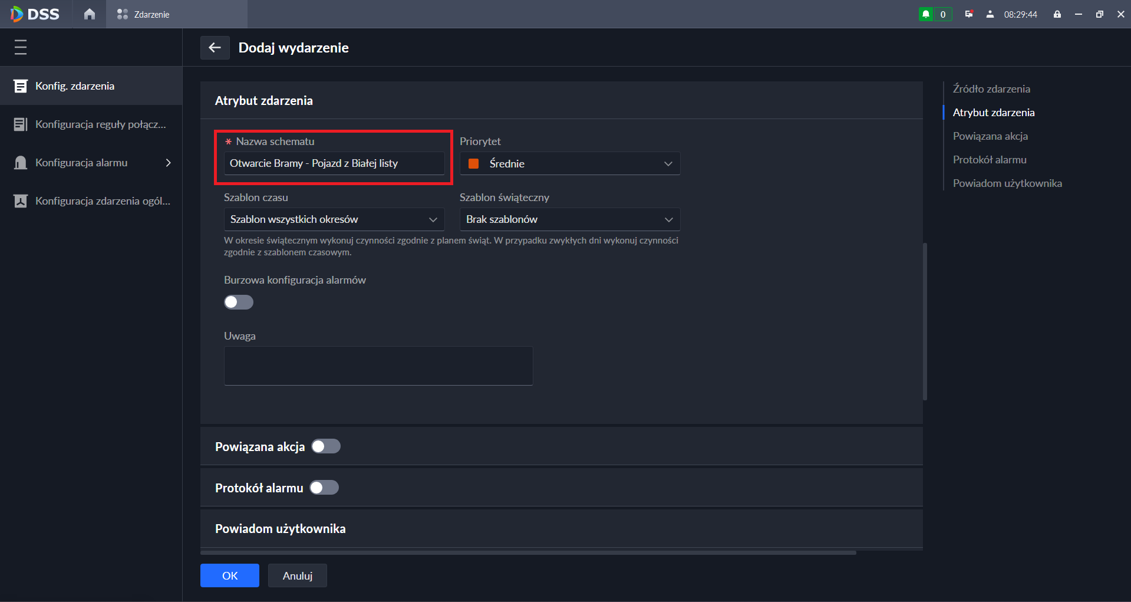Click the monitor alert icon in title bar

pos(968,14)
